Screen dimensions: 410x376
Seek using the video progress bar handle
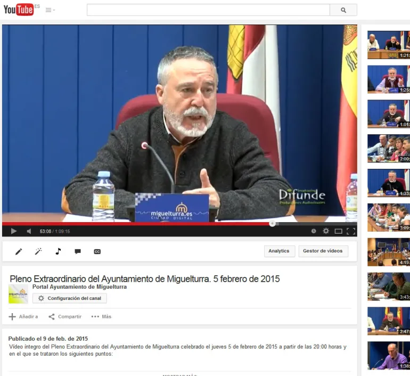click(272, 224)
